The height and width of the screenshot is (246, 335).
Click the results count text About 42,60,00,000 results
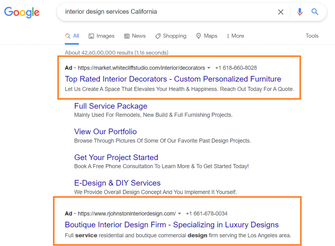117,53
